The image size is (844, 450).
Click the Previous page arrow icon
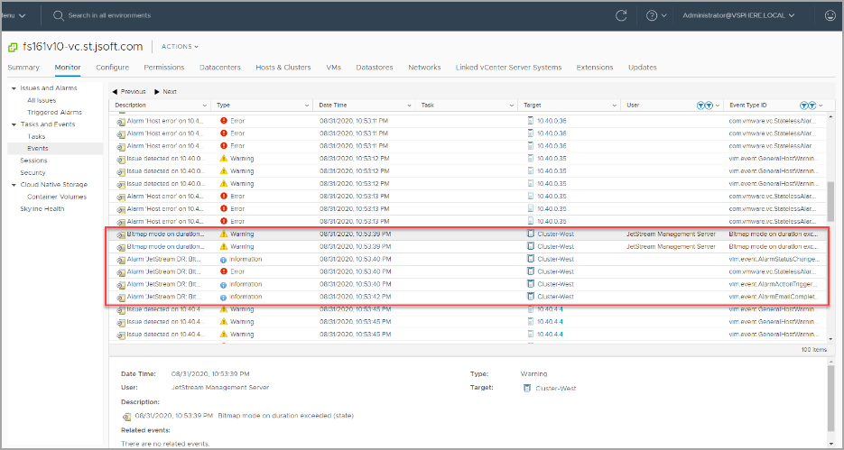[115, 91]
